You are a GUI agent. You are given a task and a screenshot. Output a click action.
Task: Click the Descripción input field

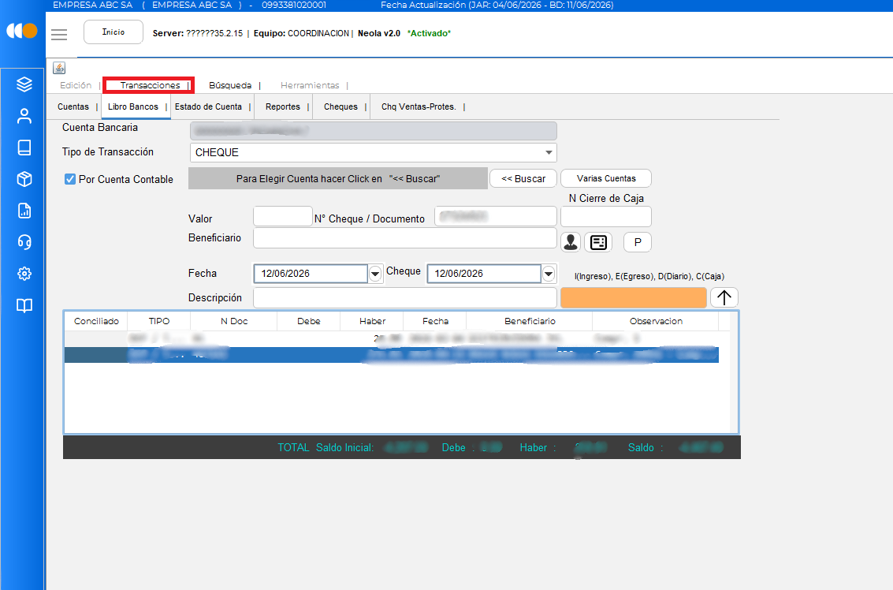(x=405, y=297)
